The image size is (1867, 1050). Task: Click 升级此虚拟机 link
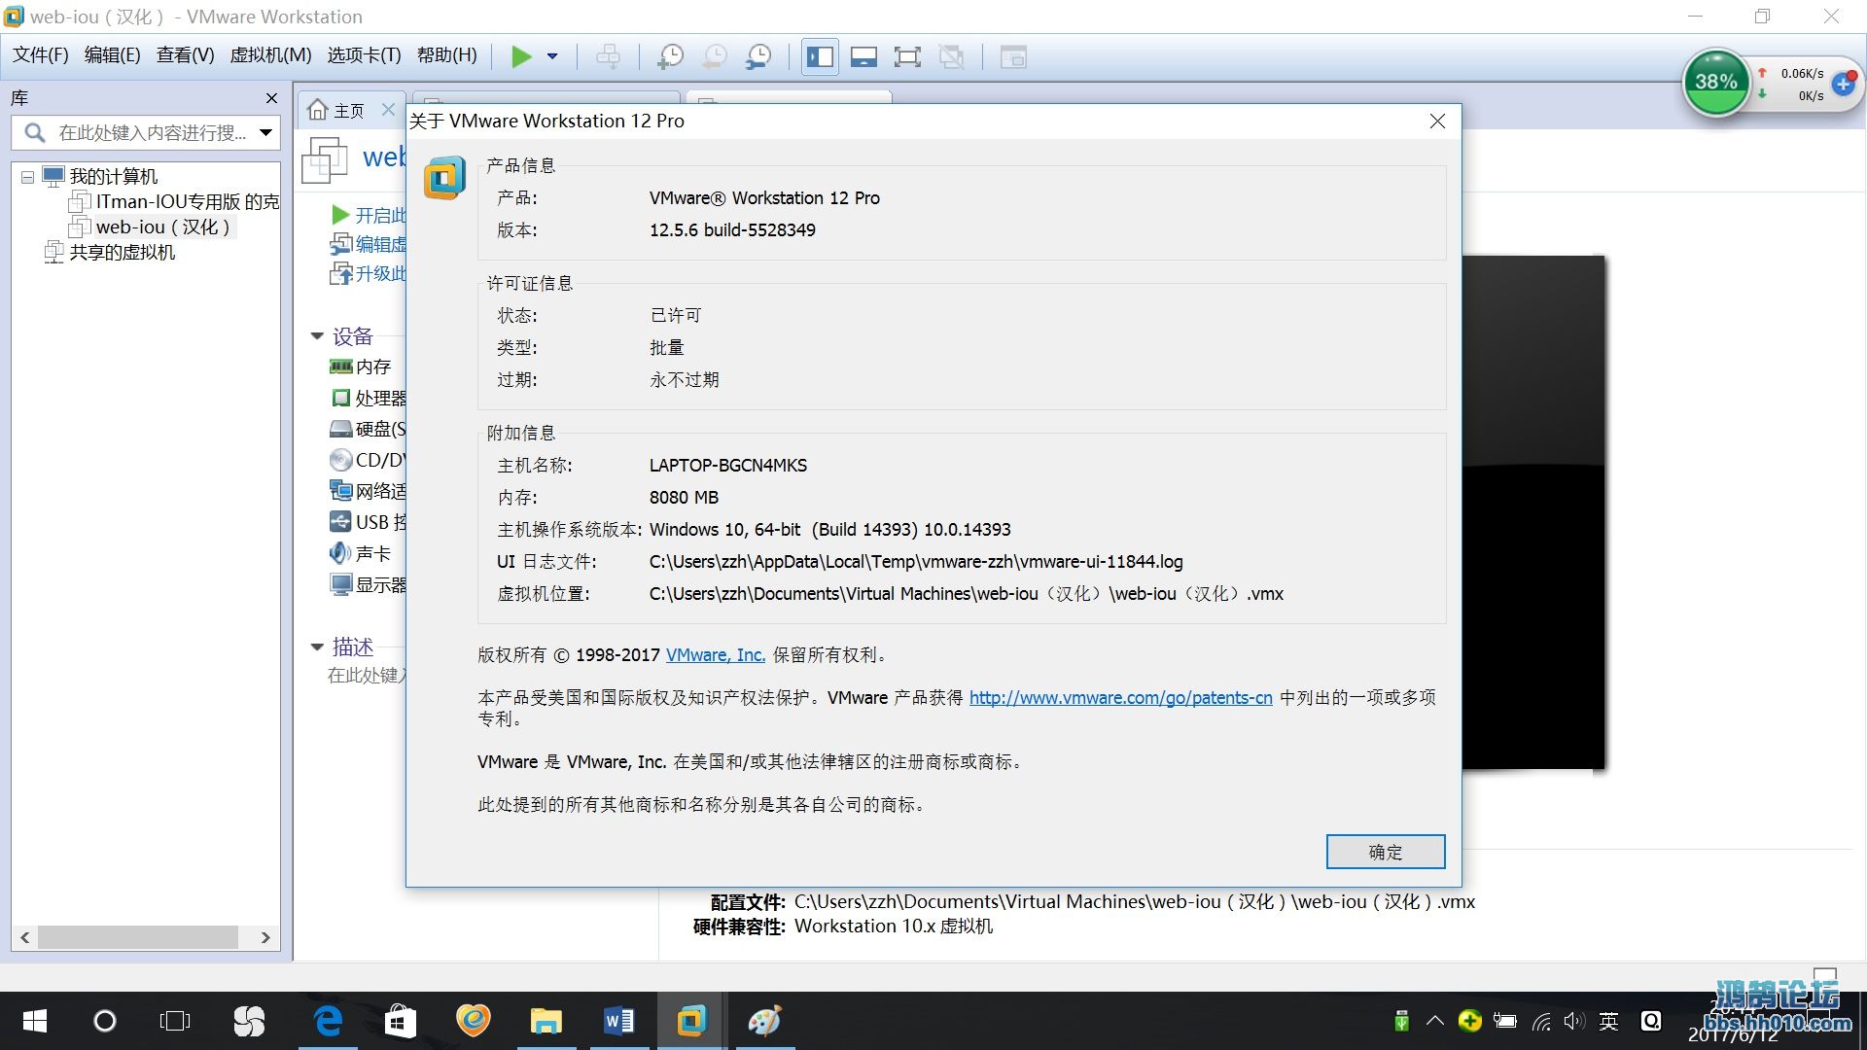click(370, 273)
